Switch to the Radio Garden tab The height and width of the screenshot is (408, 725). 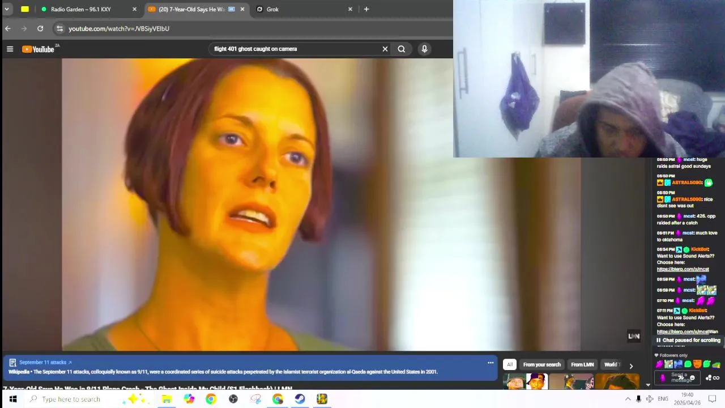88,9
